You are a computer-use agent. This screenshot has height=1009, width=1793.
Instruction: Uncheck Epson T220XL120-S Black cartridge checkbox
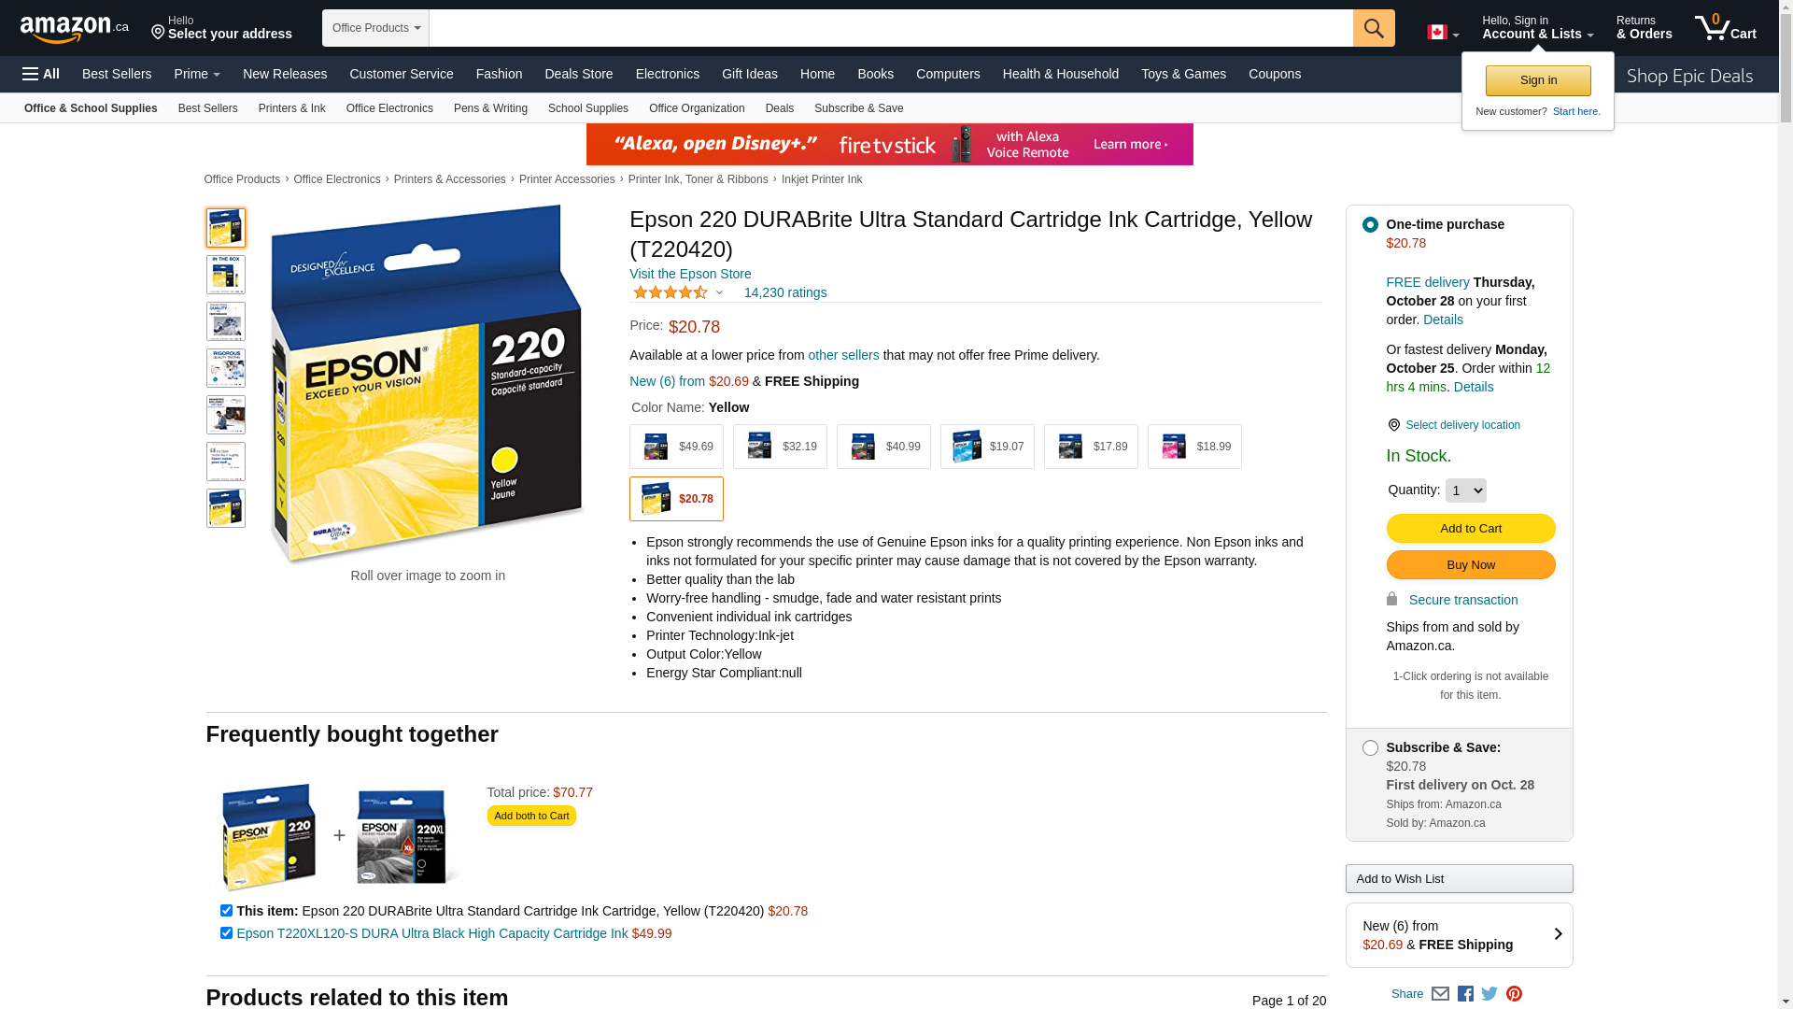pyautogui.click(x=226, y=933)
